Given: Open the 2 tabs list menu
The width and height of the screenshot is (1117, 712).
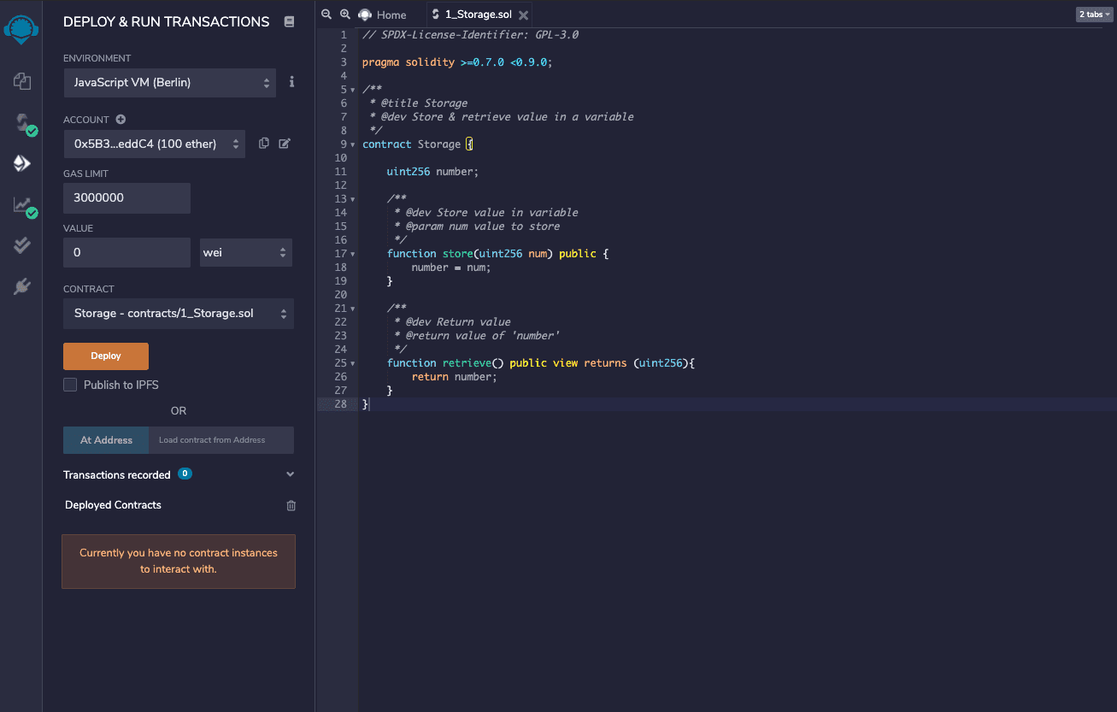Looking at the screenshot, I should pyautogui.click(x=1094, y=15).
